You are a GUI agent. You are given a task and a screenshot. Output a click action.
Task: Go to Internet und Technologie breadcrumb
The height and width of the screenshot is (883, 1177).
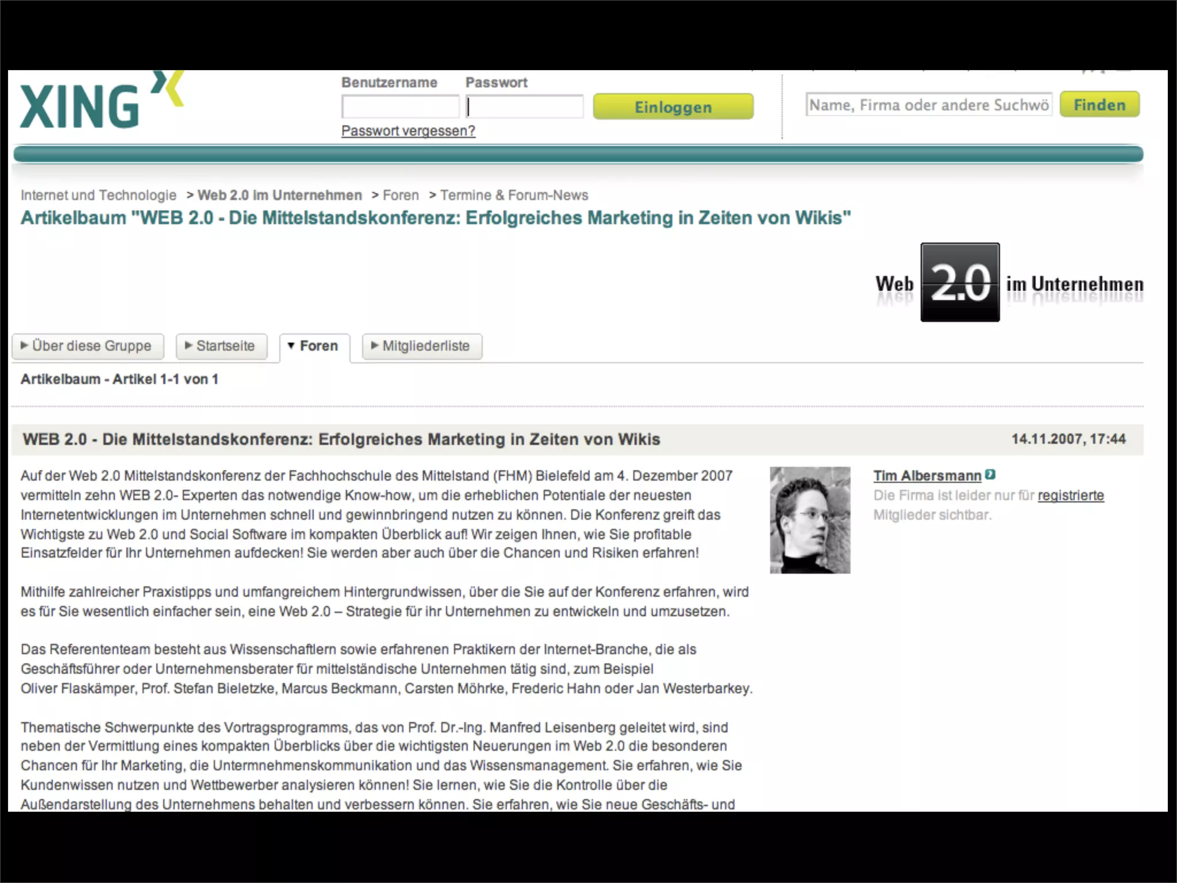pos(98,195)
